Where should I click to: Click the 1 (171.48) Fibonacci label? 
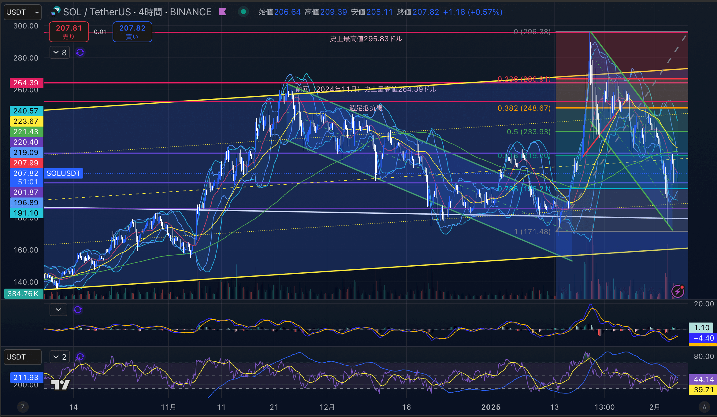(x=532, y=232)
